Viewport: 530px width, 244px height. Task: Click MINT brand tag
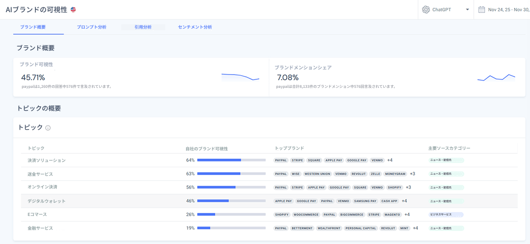coord(404,228)
